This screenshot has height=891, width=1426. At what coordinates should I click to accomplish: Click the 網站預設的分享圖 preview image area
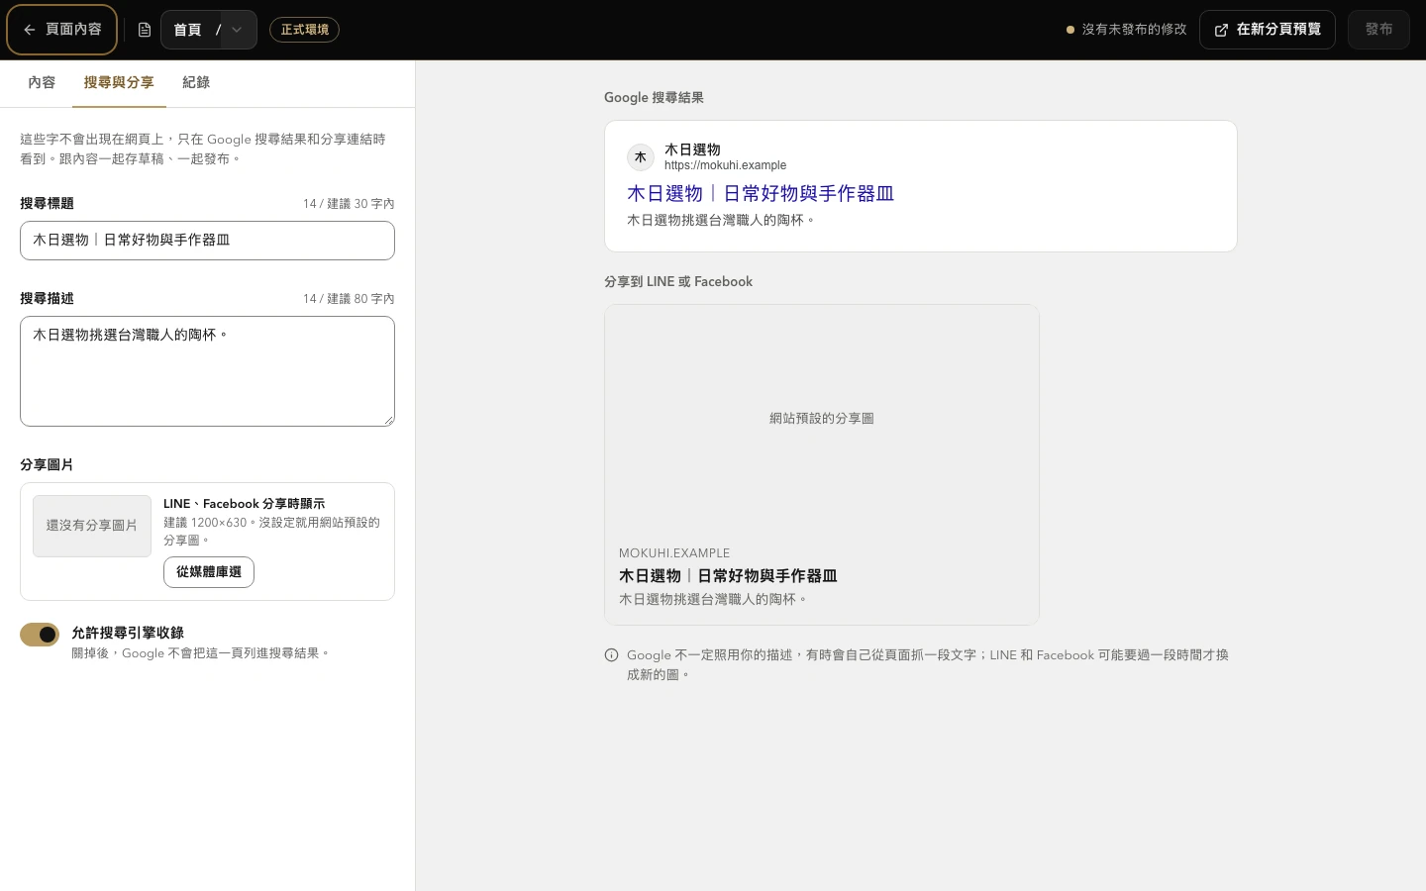click(822, 419)
